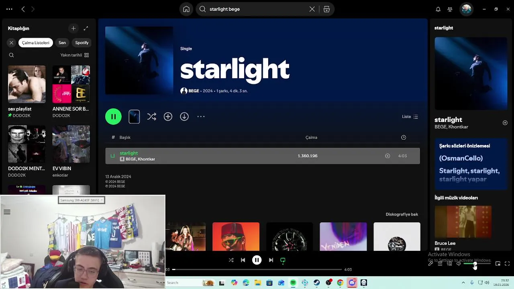Open connect to a device icon
This screenshot has width=514, height=289.
pos(449,264)
